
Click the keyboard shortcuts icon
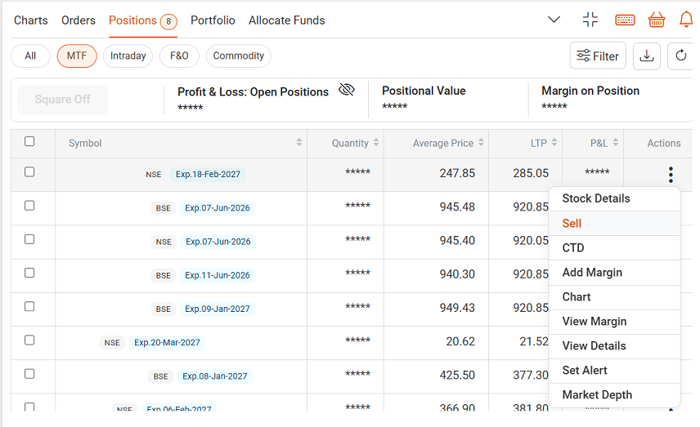(x=625, y=20)
